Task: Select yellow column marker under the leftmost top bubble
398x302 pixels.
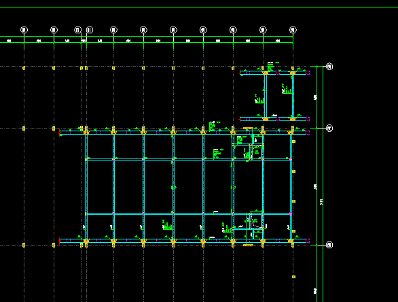Action: [24, 68]
